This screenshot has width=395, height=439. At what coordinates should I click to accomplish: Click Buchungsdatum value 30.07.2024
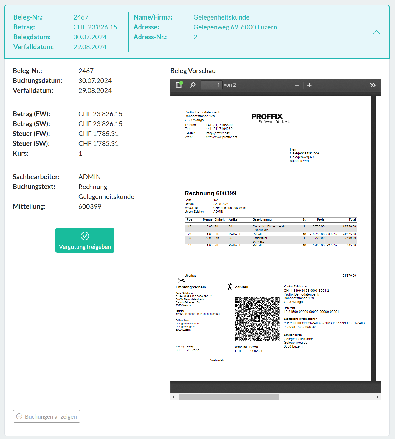pyautogui.click(x=95, y=80)
